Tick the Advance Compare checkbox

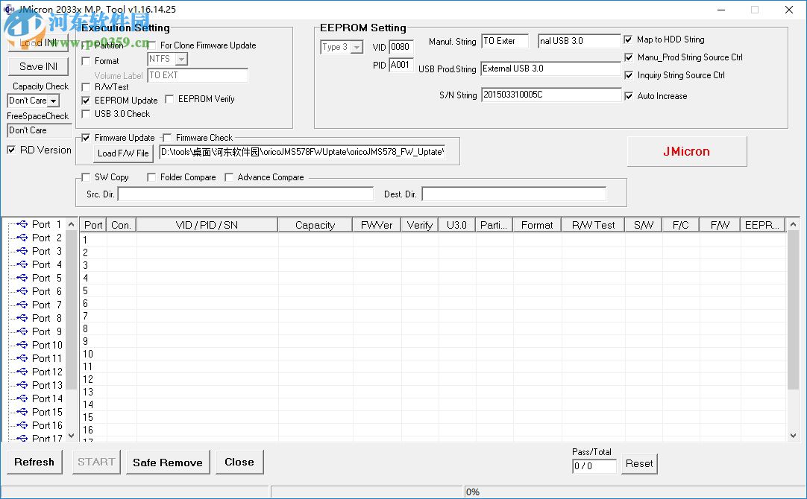point(229,177)
